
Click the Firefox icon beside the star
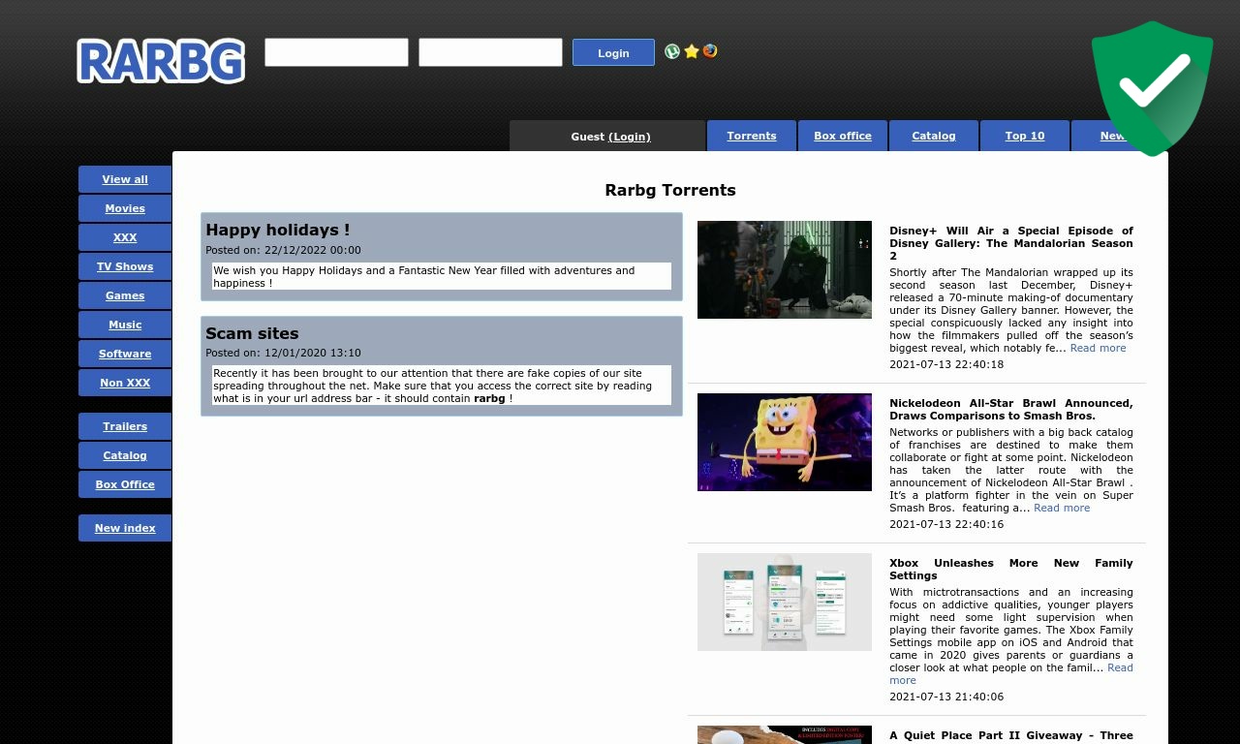coord(710,51)
